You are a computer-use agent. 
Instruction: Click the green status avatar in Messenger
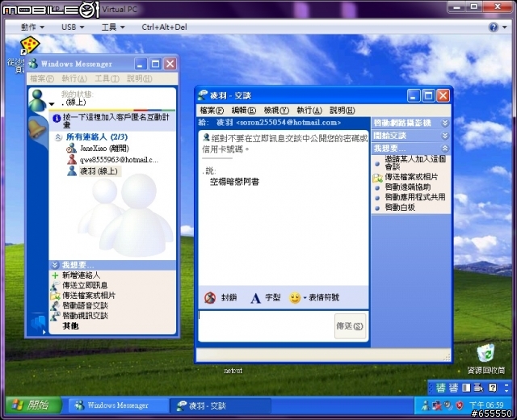click(x=37, y=100)
